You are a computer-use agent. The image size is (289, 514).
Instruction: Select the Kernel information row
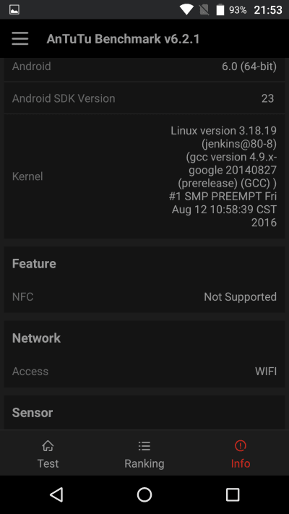[x=144, y=176]
